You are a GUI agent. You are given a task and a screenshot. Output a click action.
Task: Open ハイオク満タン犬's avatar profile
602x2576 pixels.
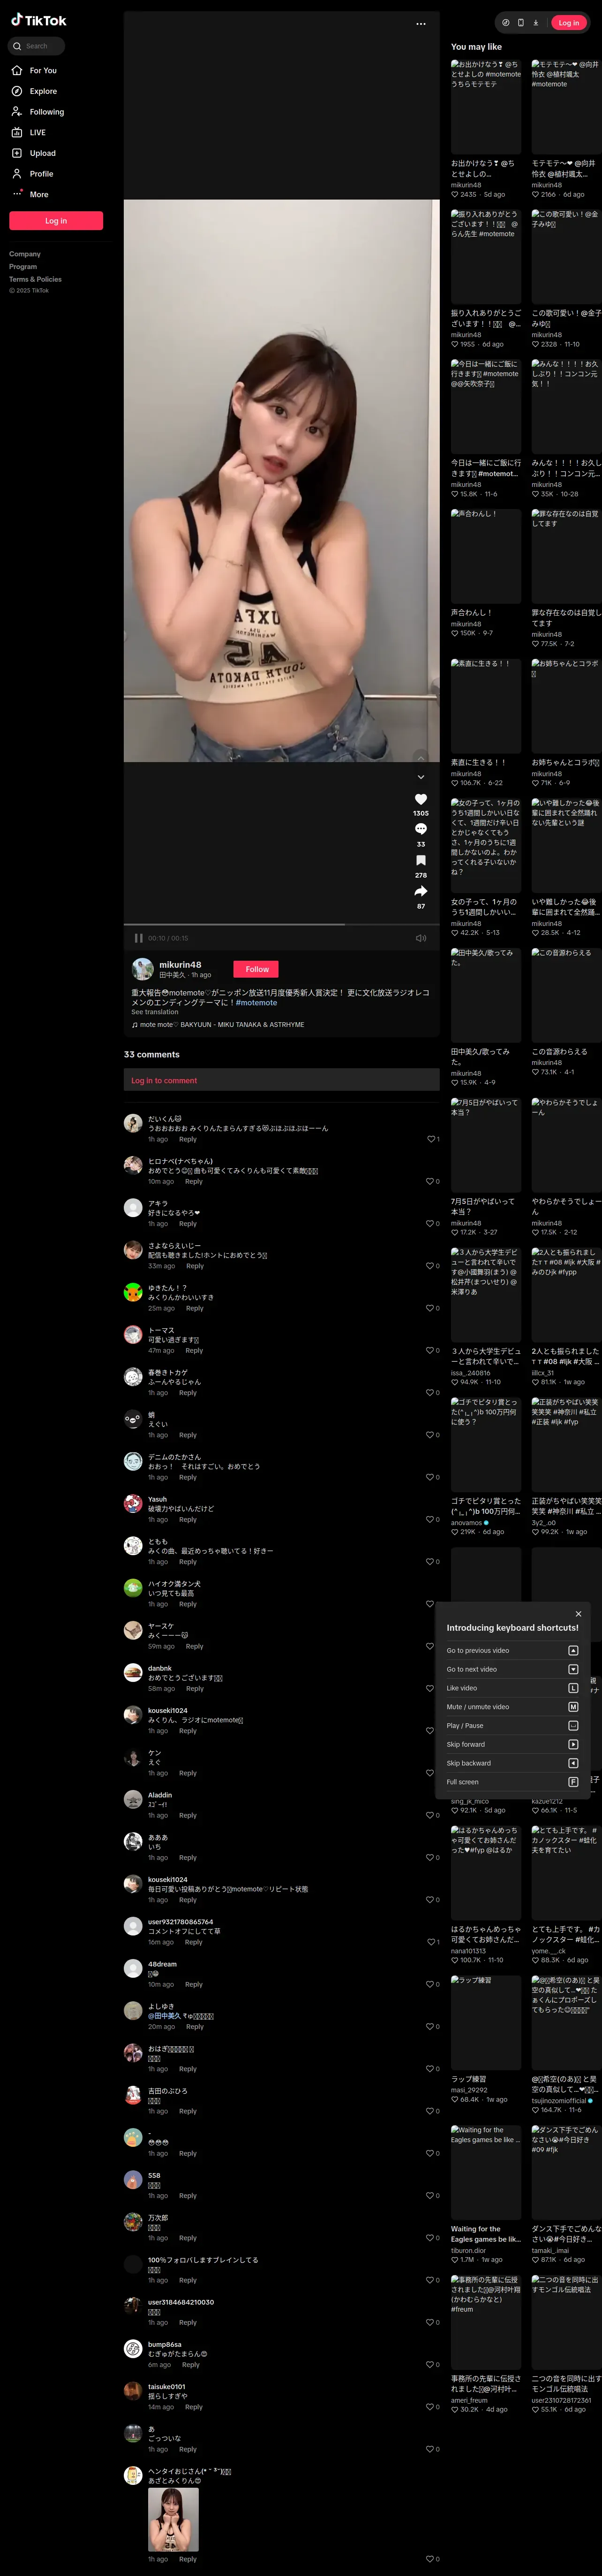pyautogui.click(x=133, y=1588)
